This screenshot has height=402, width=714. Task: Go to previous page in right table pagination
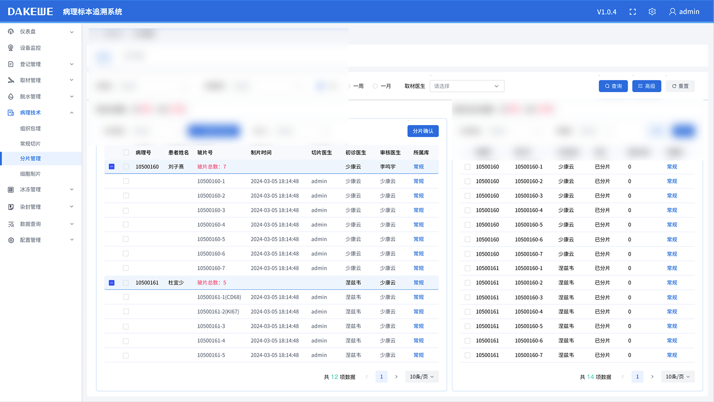623,377
